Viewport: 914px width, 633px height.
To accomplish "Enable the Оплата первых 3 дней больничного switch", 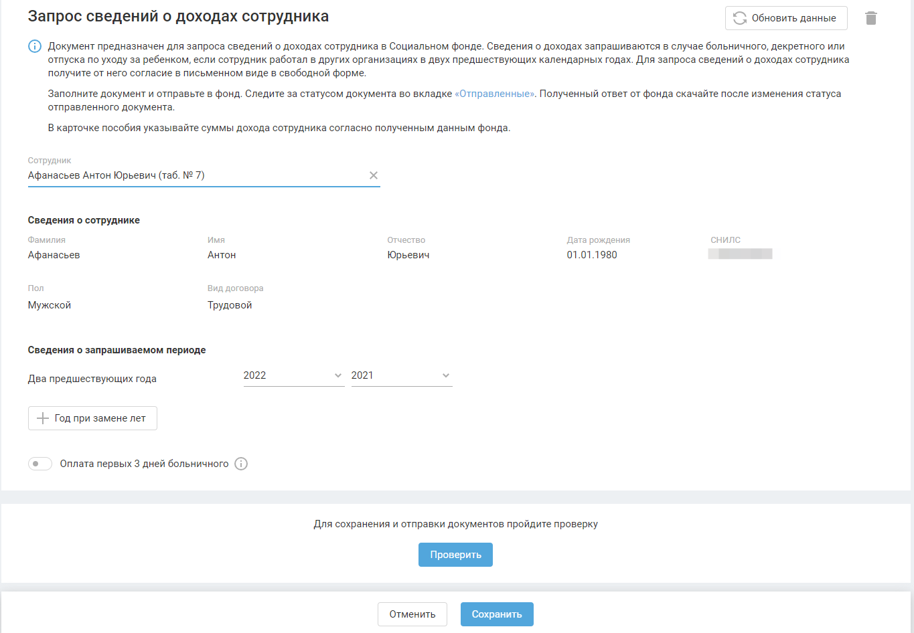I will [40, 464].
